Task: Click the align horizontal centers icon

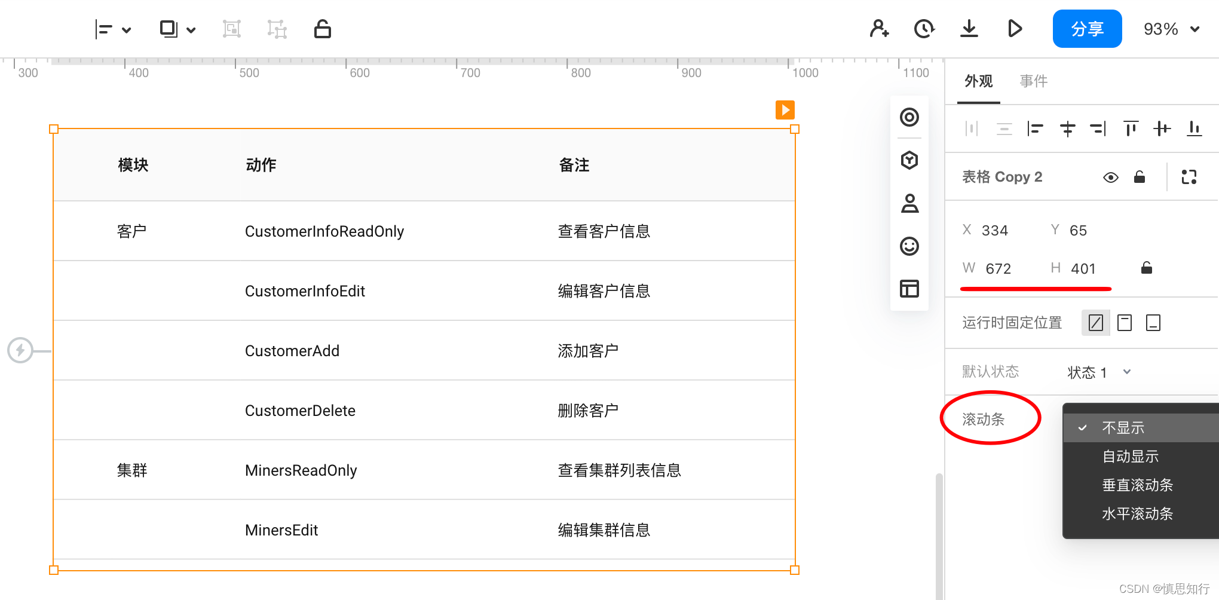Action: point(1067,128)
